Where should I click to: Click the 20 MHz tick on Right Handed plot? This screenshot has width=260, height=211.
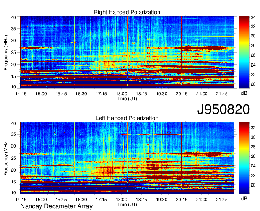[13, 65]
